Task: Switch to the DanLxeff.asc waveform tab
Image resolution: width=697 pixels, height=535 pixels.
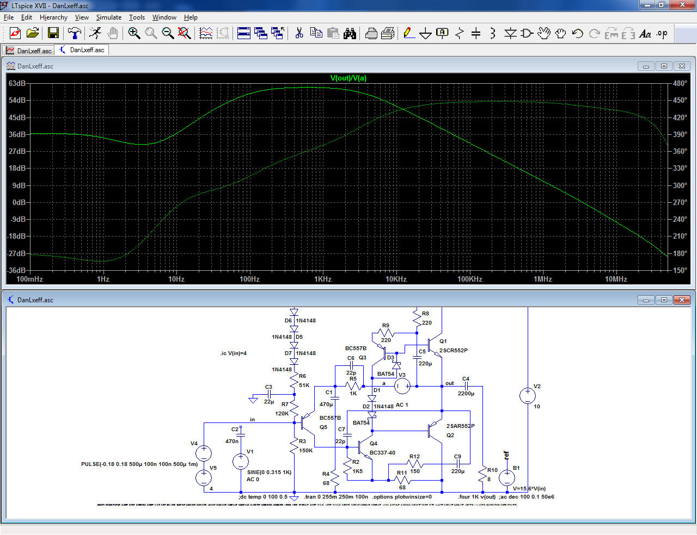Action: click(29, 51)
